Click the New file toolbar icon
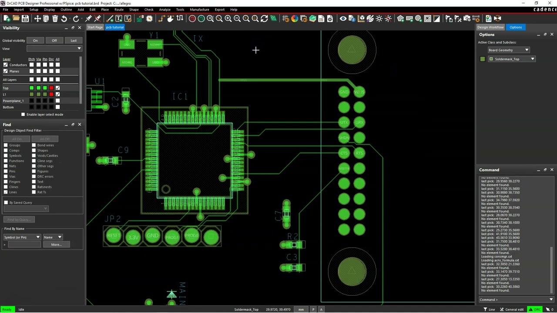 (x=7, y=19)
